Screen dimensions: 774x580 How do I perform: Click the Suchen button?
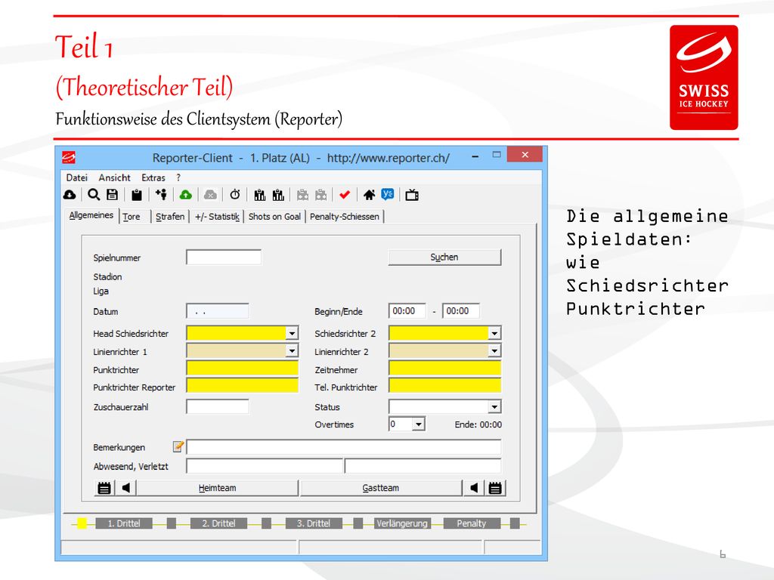[444, 257]
